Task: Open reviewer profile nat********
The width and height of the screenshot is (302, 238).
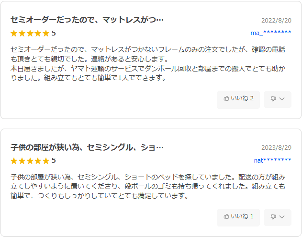Action: click(272, 160)
